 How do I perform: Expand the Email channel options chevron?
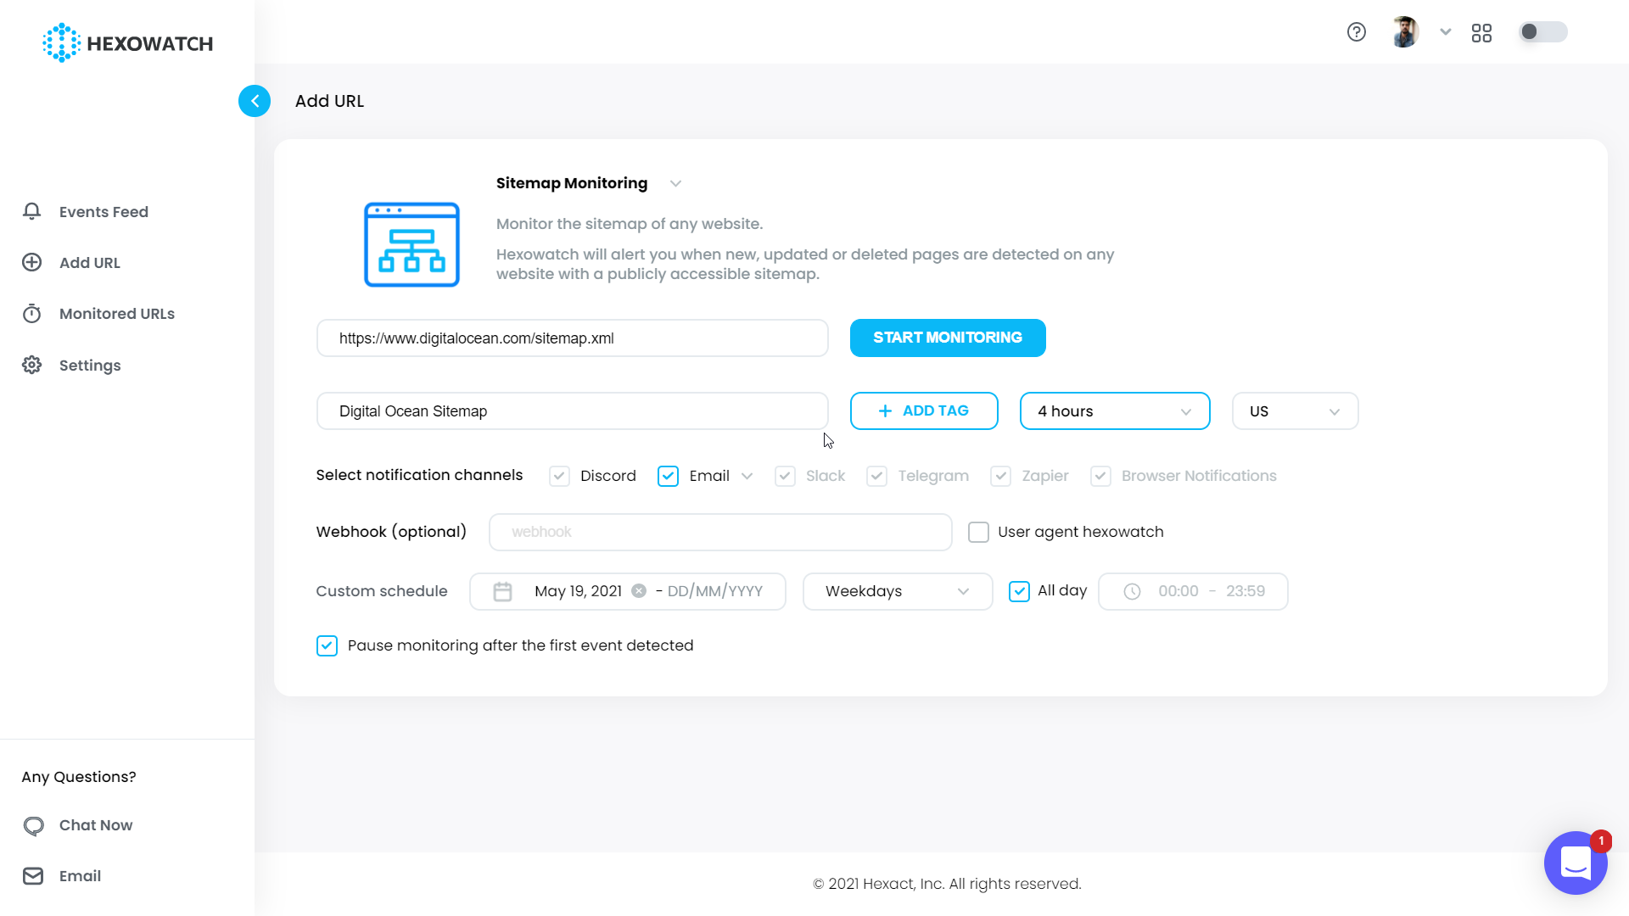[x=747, y=476]
